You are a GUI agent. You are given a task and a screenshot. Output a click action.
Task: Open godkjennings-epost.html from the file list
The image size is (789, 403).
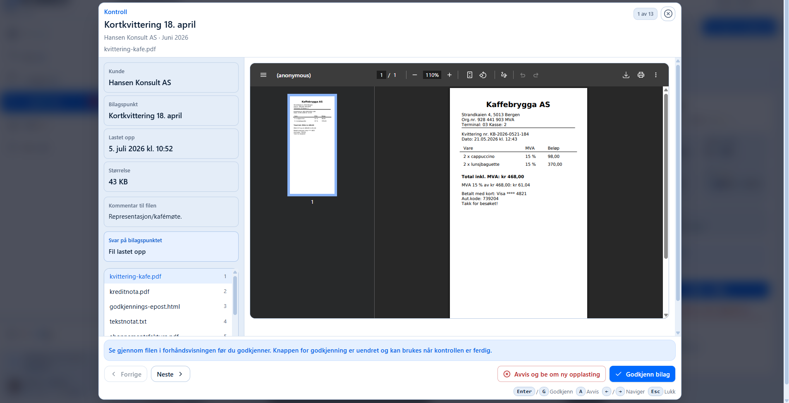pos(168,306)
